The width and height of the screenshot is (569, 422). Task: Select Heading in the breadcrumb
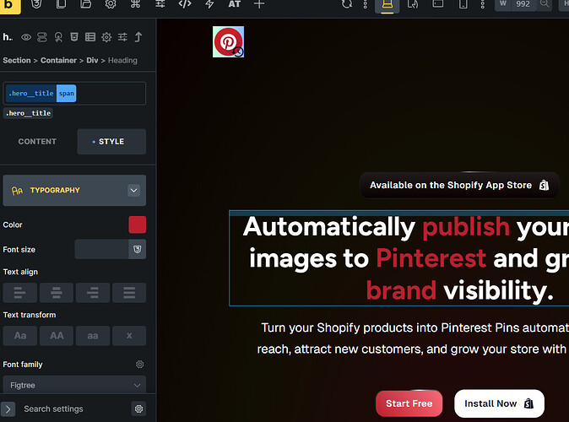(122, 60)
